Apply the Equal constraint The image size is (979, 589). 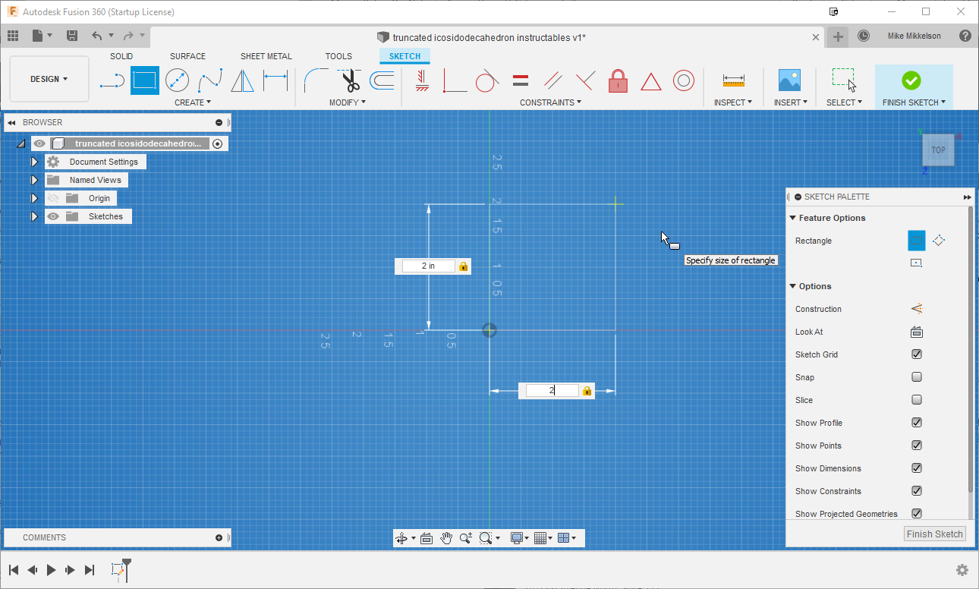point(519,80)
